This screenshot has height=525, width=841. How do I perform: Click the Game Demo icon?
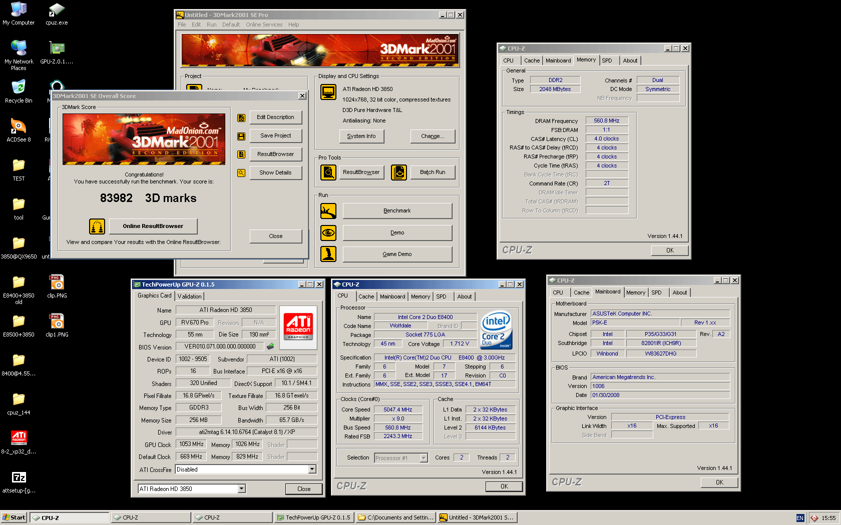pos(328,254)
